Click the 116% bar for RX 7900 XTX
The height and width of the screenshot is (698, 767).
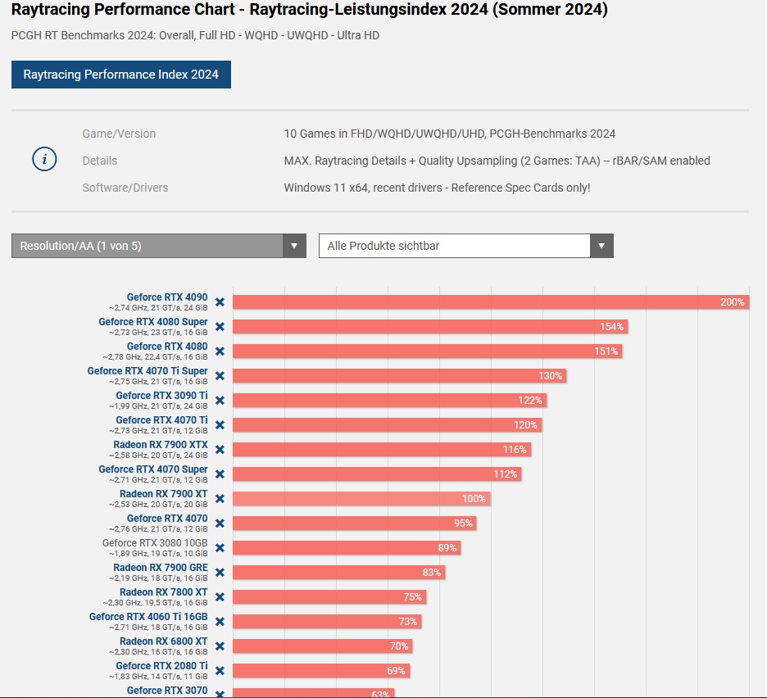click(382, 450)
